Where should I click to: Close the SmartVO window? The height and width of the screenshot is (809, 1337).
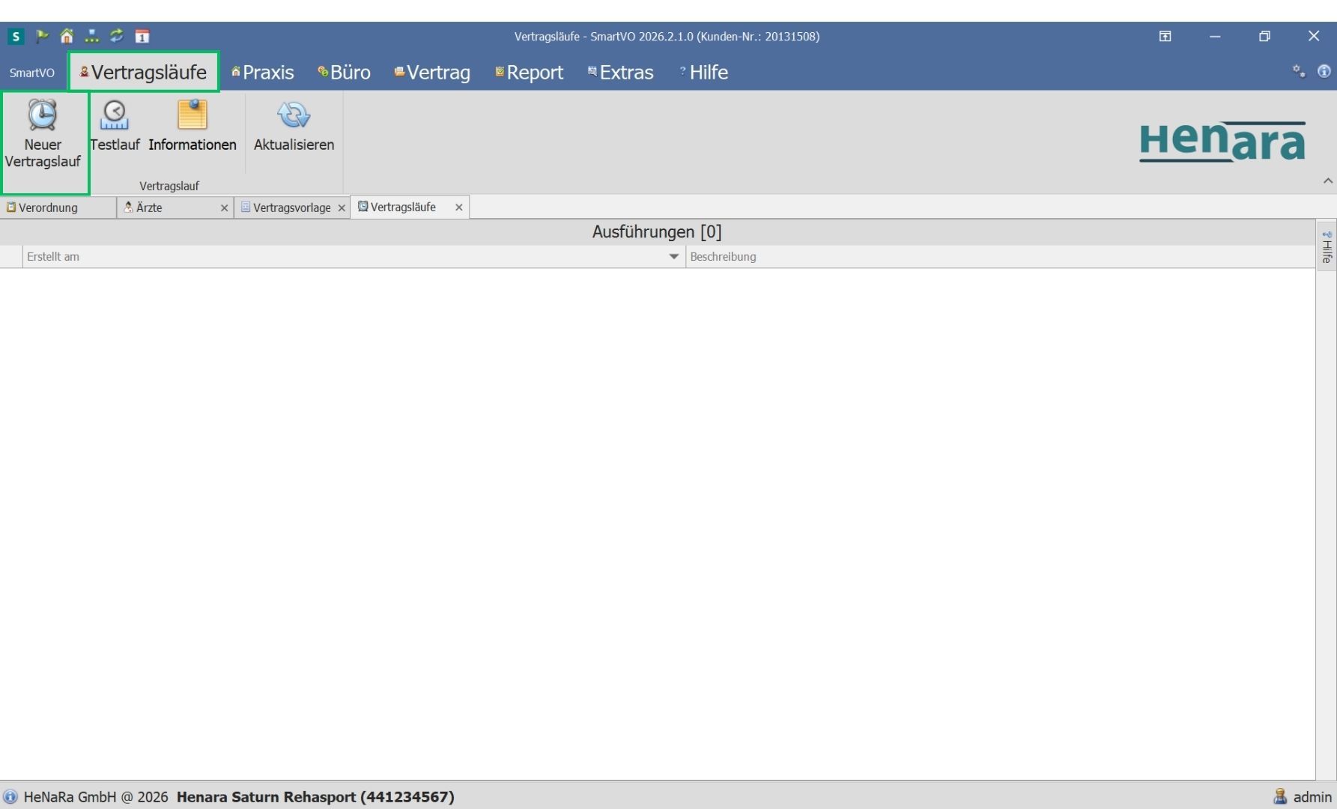pos(1314,36)
